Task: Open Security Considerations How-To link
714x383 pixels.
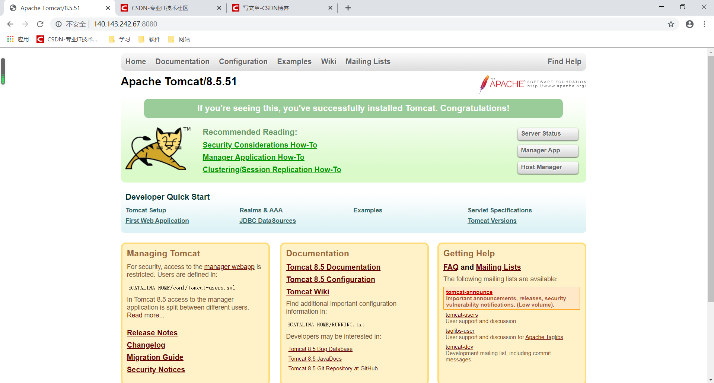Action: click(260, 145)
